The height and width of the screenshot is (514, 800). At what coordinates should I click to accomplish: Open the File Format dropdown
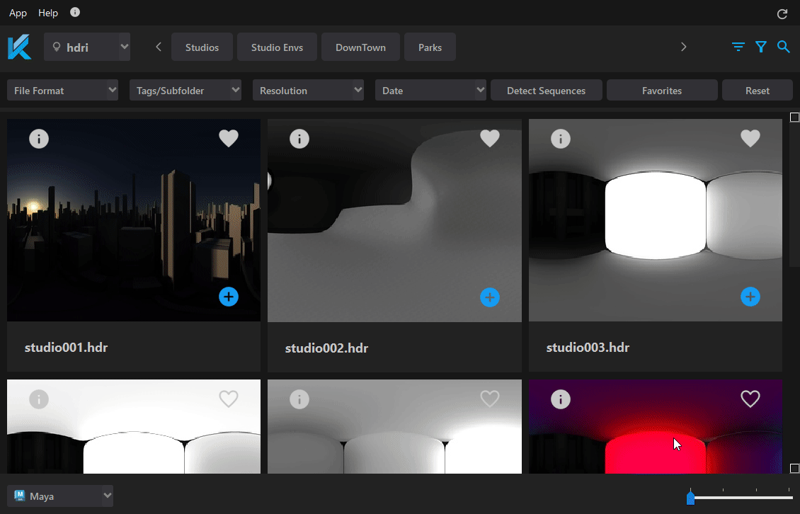coord(63,91)
